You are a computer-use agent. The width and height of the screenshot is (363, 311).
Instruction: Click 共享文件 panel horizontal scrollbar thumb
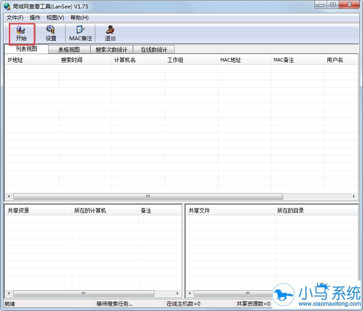click(x=234, y=293)
